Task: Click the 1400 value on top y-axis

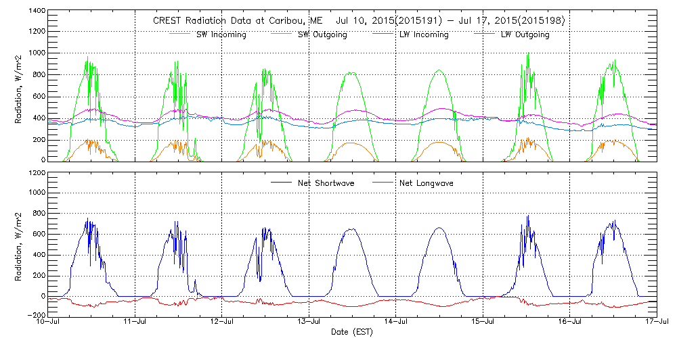Action: (x=37, y=12)
